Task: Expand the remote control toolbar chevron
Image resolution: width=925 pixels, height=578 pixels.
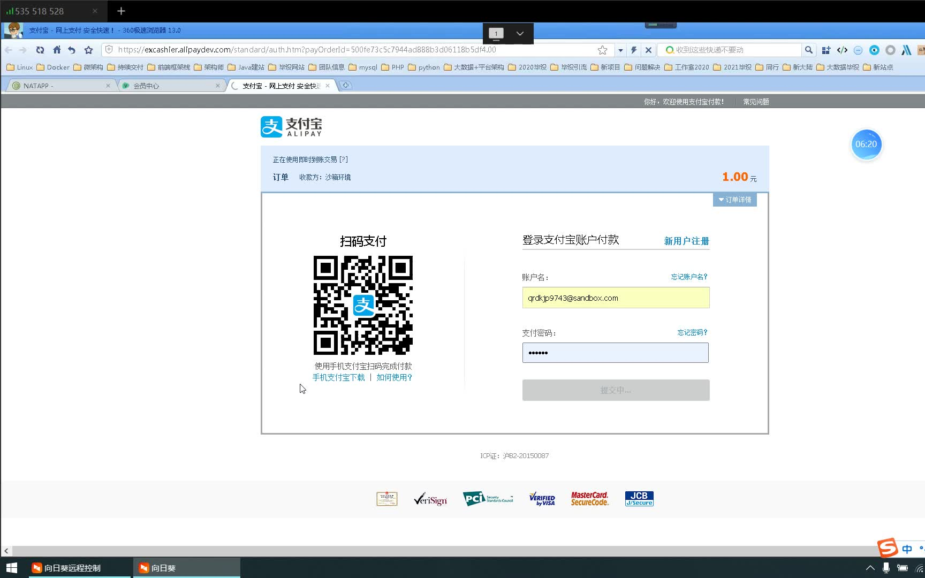Action: click(x=520, y=33)
